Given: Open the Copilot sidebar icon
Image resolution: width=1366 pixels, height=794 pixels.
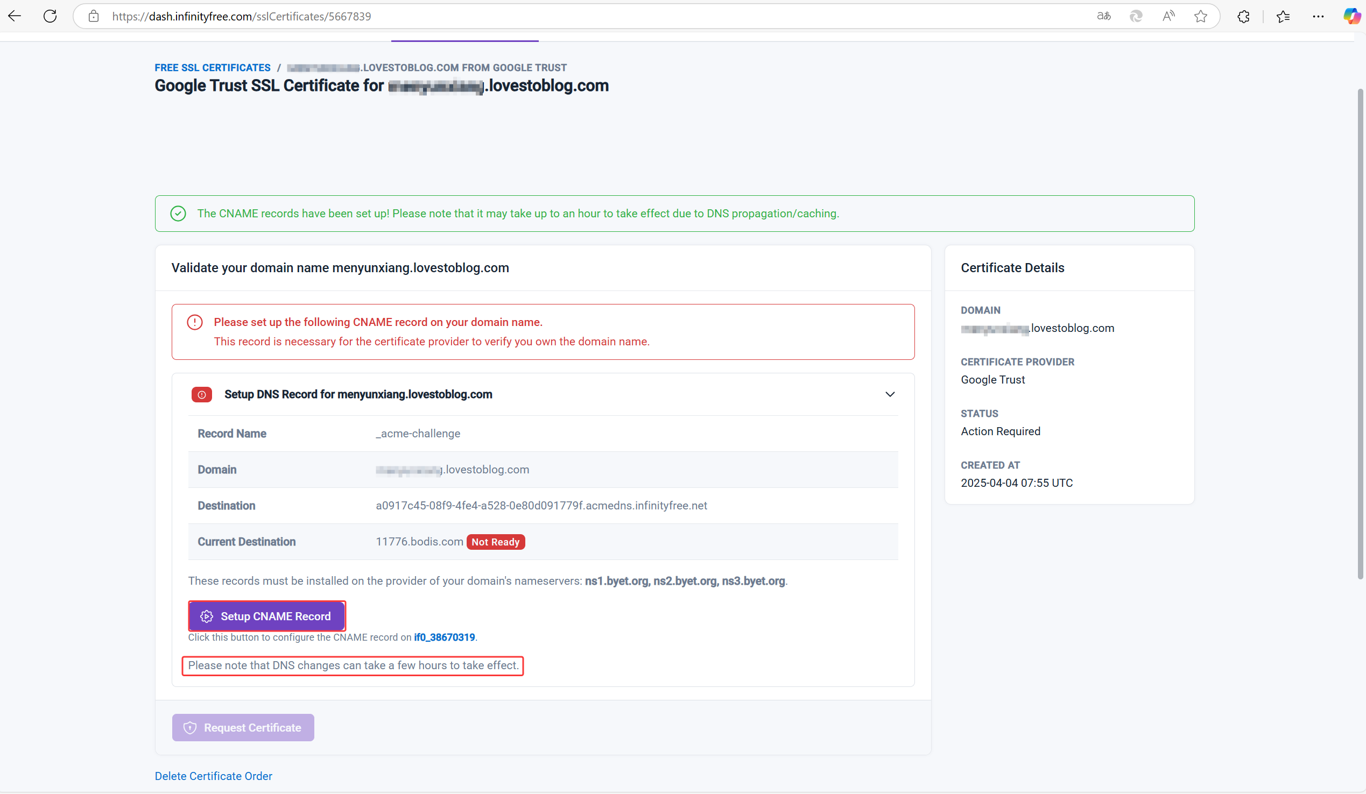Looking at the screenshot, I should pyautogui.click(x=1352, y=16).
